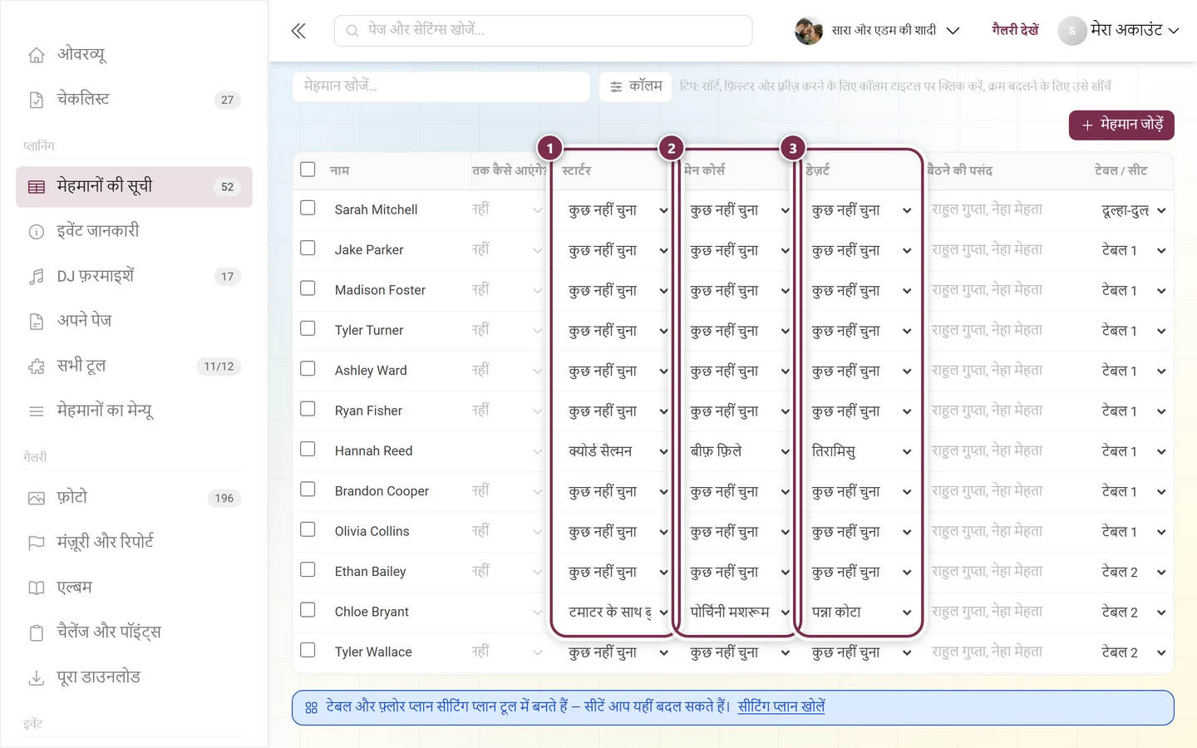Click the इवेंट जानकारी info icon
Image resolution: width=1197 pixels, height=748 pixels.
coord(37,232)
